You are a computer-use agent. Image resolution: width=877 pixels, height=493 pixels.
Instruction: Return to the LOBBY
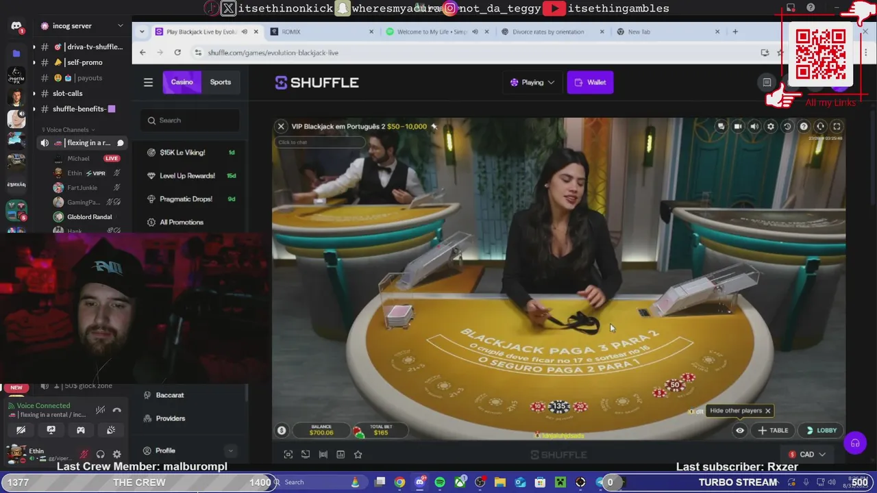point(820,431)
